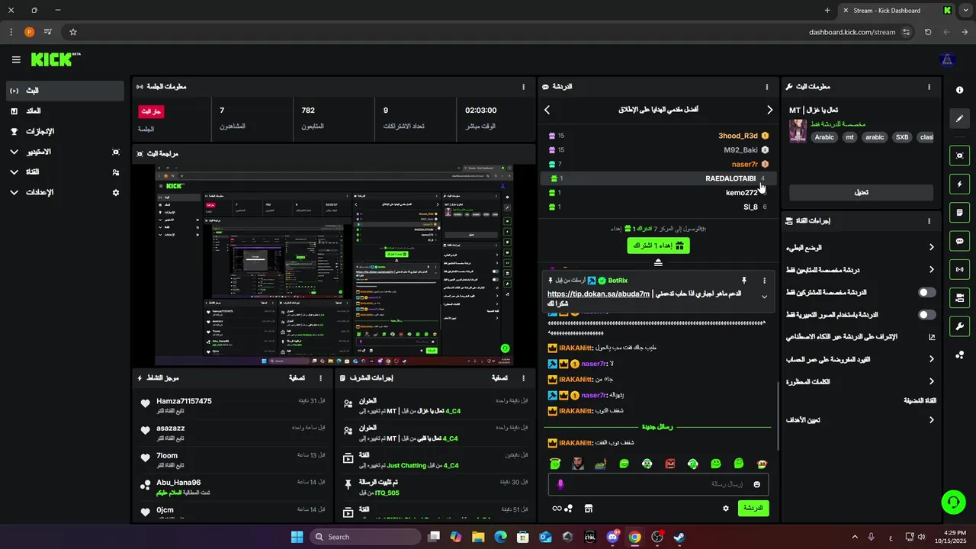Select the Stream item in left sidebar
This screenshot has height=549, width=976.
coord(65,91)
